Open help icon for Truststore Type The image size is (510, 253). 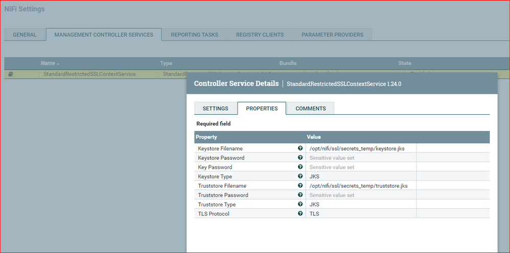(300, 204)
